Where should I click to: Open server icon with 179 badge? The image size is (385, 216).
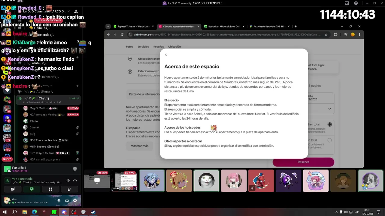[7, 137]
